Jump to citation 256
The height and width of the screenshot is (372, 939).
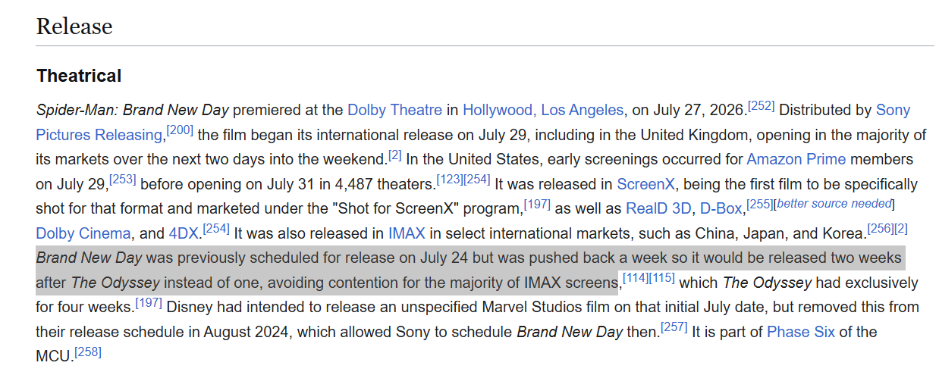pyautogui.click(x=881, y=229)
